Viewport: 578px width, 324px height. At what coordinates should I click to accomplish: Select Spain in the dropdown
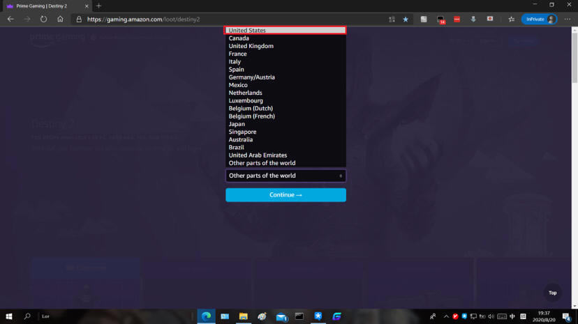286,69
